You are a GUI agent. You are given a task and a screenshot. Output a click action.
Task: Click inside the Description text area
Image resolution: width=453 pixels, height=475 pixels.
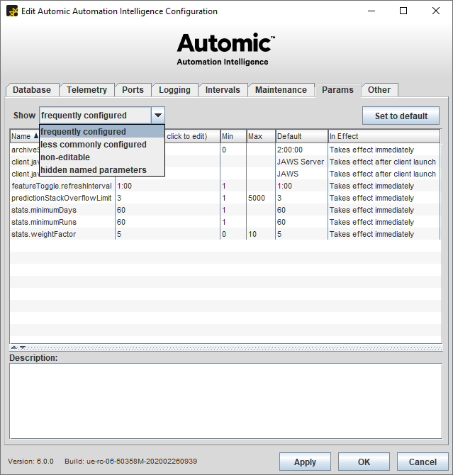click(x=225, y=401)
